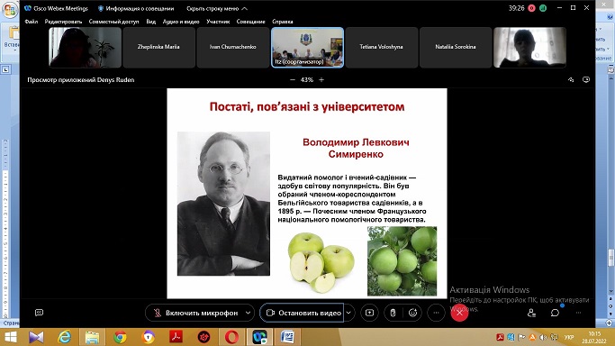
Task: Click the share content icon
Action: pyautogui.click(x=369, y=313)
